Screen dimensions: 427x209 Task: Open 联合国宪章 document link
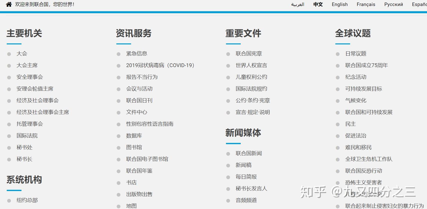coord(249,54)
